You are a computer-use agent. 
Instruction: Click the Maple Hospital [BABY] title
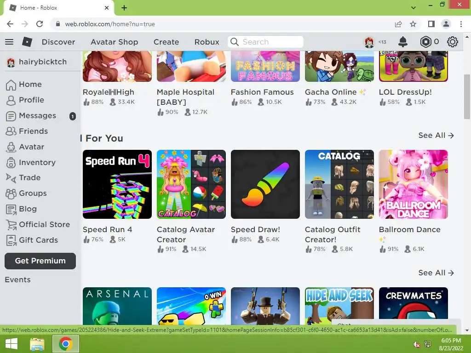(186, 97)
